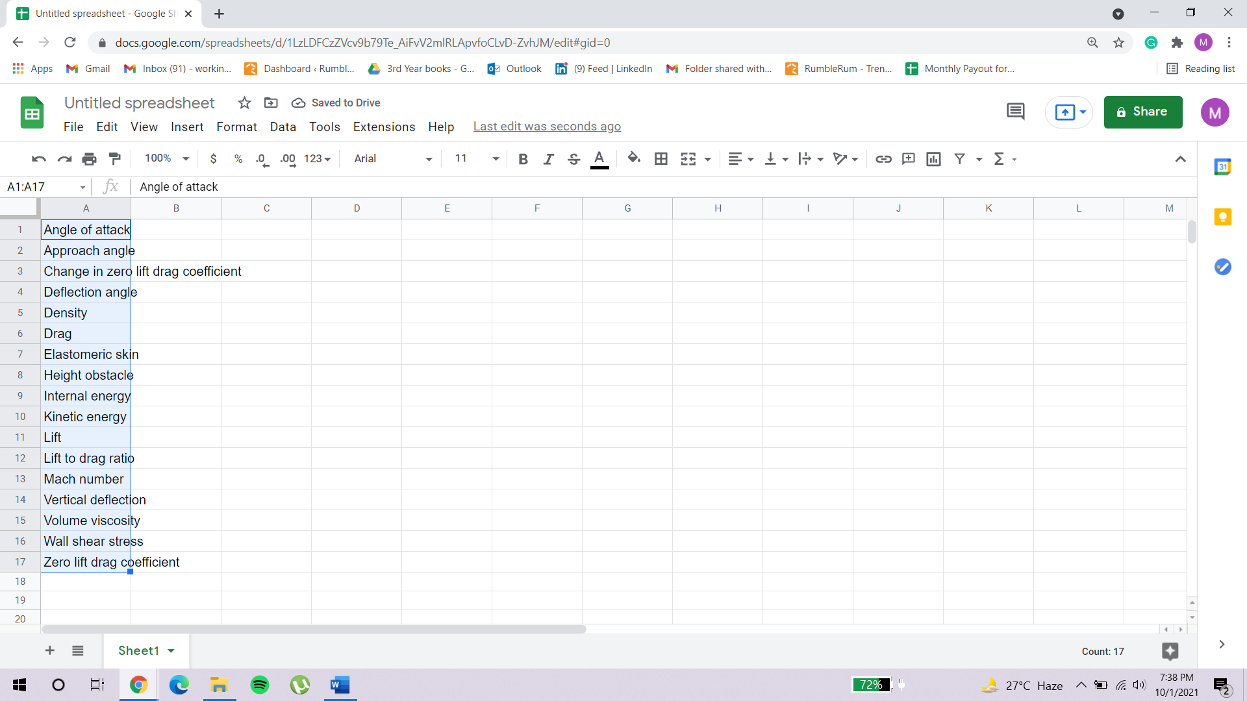Insert a chart
This screenshot has height=701, width=1247.
point(934,159)
